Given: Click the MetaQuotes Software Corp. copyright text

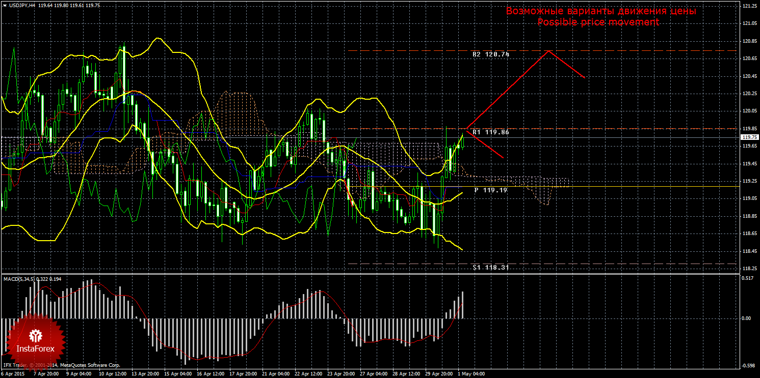Looking at the screenshot, I should click(x=90, y=365).
